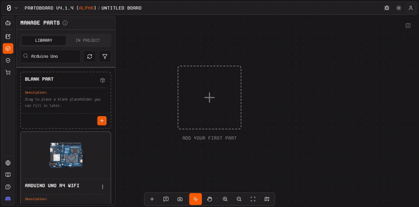Click the Arduino Uno R4 WiFi thumbnail
Image resolution: width=419 pixels, height=207 pixels.
(x=66, y=155)
